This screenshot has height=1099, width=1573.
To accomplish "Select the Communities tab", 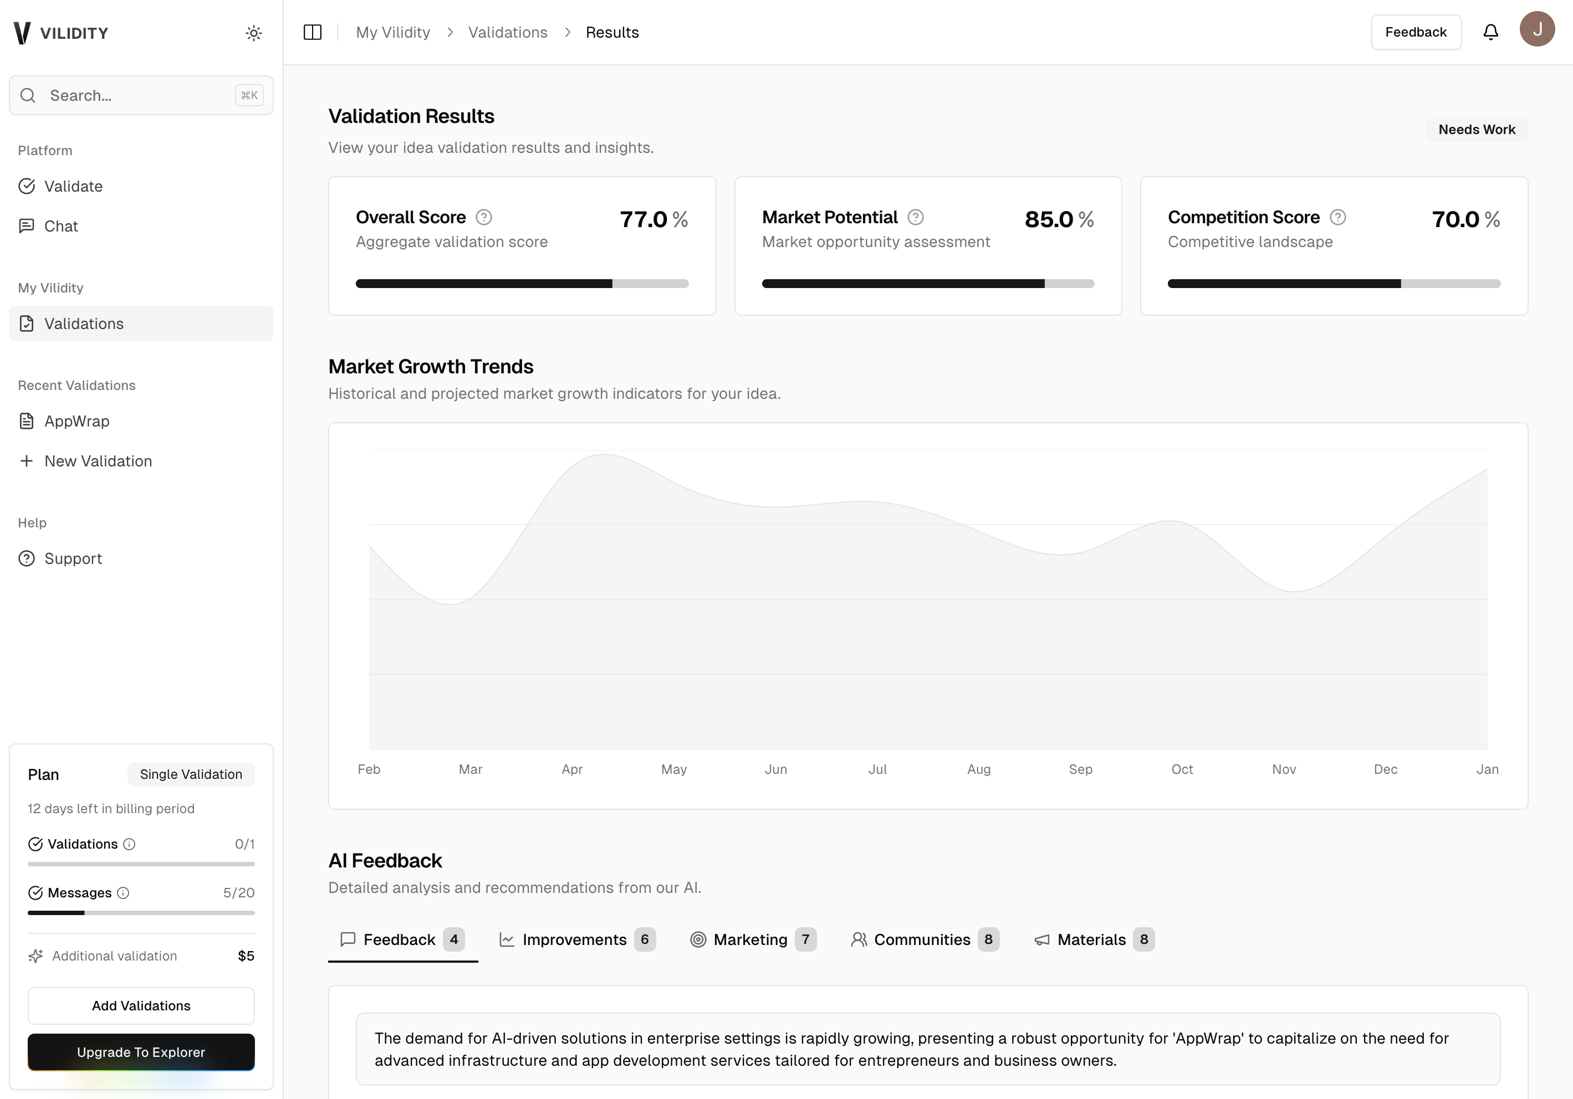I will 922,939.
